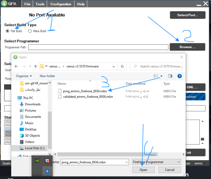Click Cancel in the Open dialog
The height and width of the screenshot is (179, 211).
170,170
